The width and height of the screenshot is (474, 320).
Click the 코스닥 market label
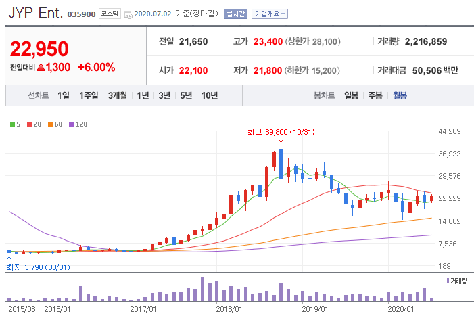tap(110, 14)
